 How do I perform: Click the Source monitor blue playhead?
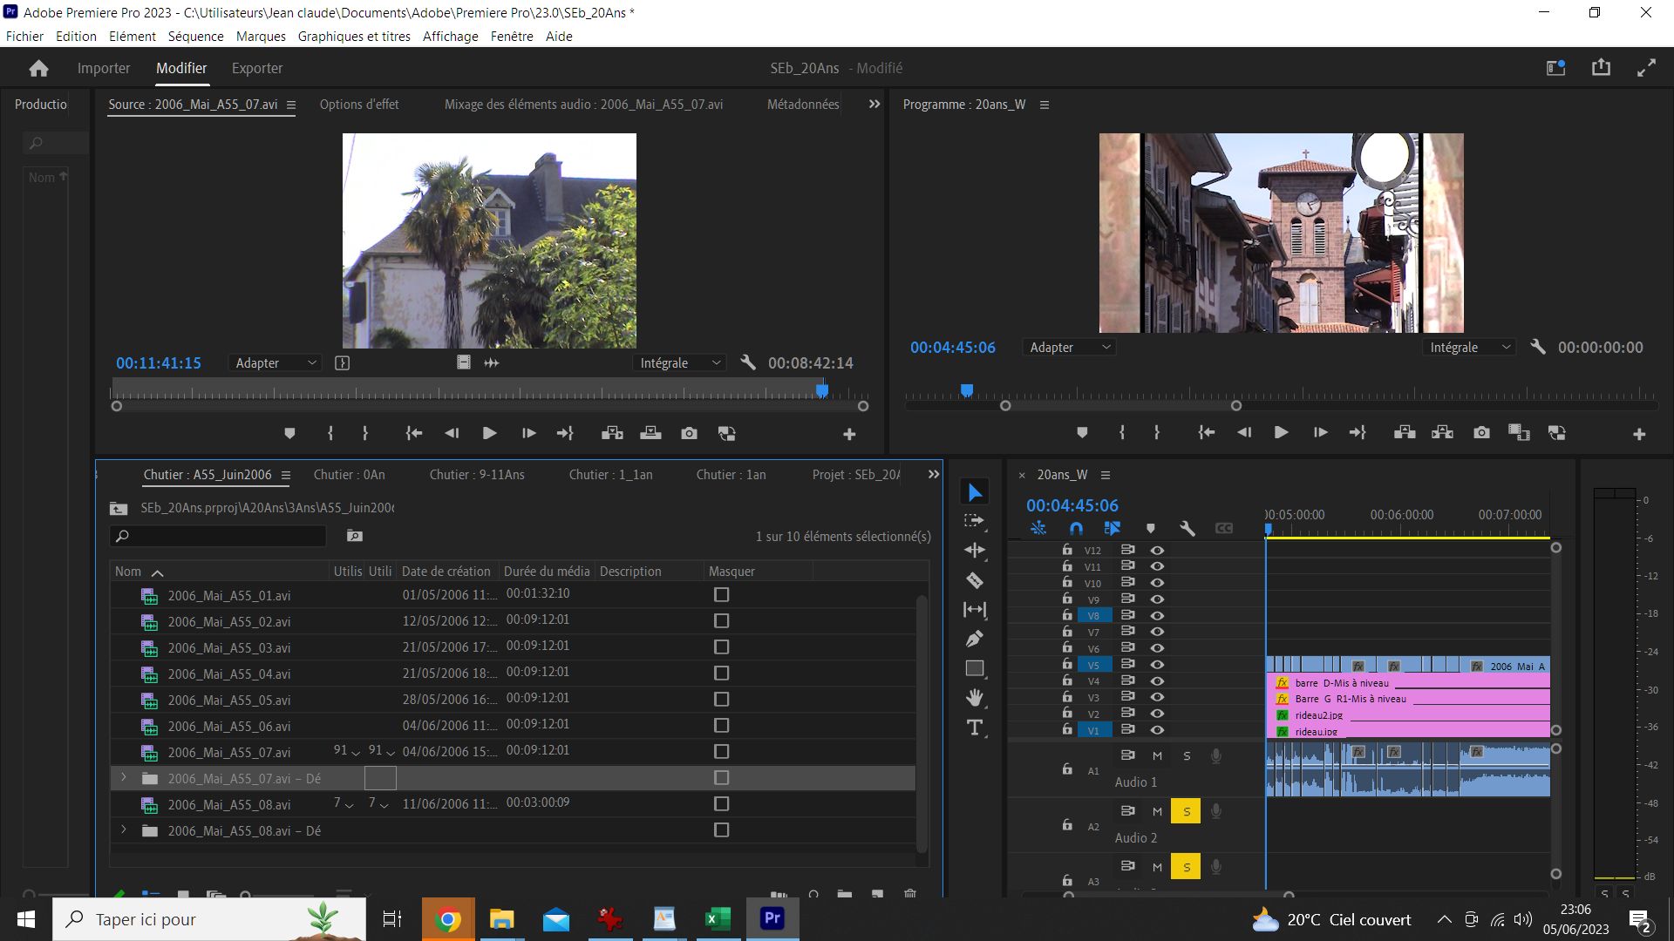click(821, 390)
